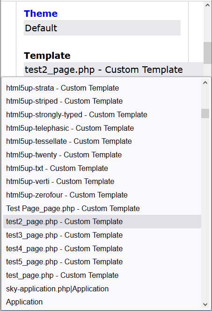Choose html5up-verti Custom Template
This screenshot has width=212, height=311.
point(102,182)
